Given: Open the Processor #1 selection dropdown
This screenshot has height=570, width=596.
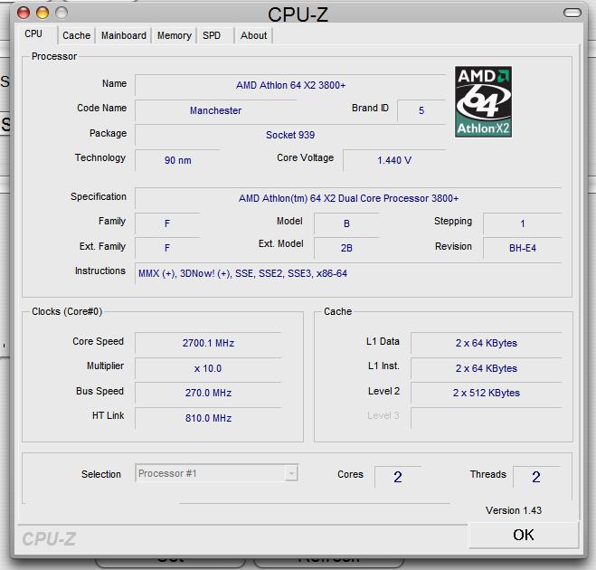Looking at the screenshot, I should [217, 473].
